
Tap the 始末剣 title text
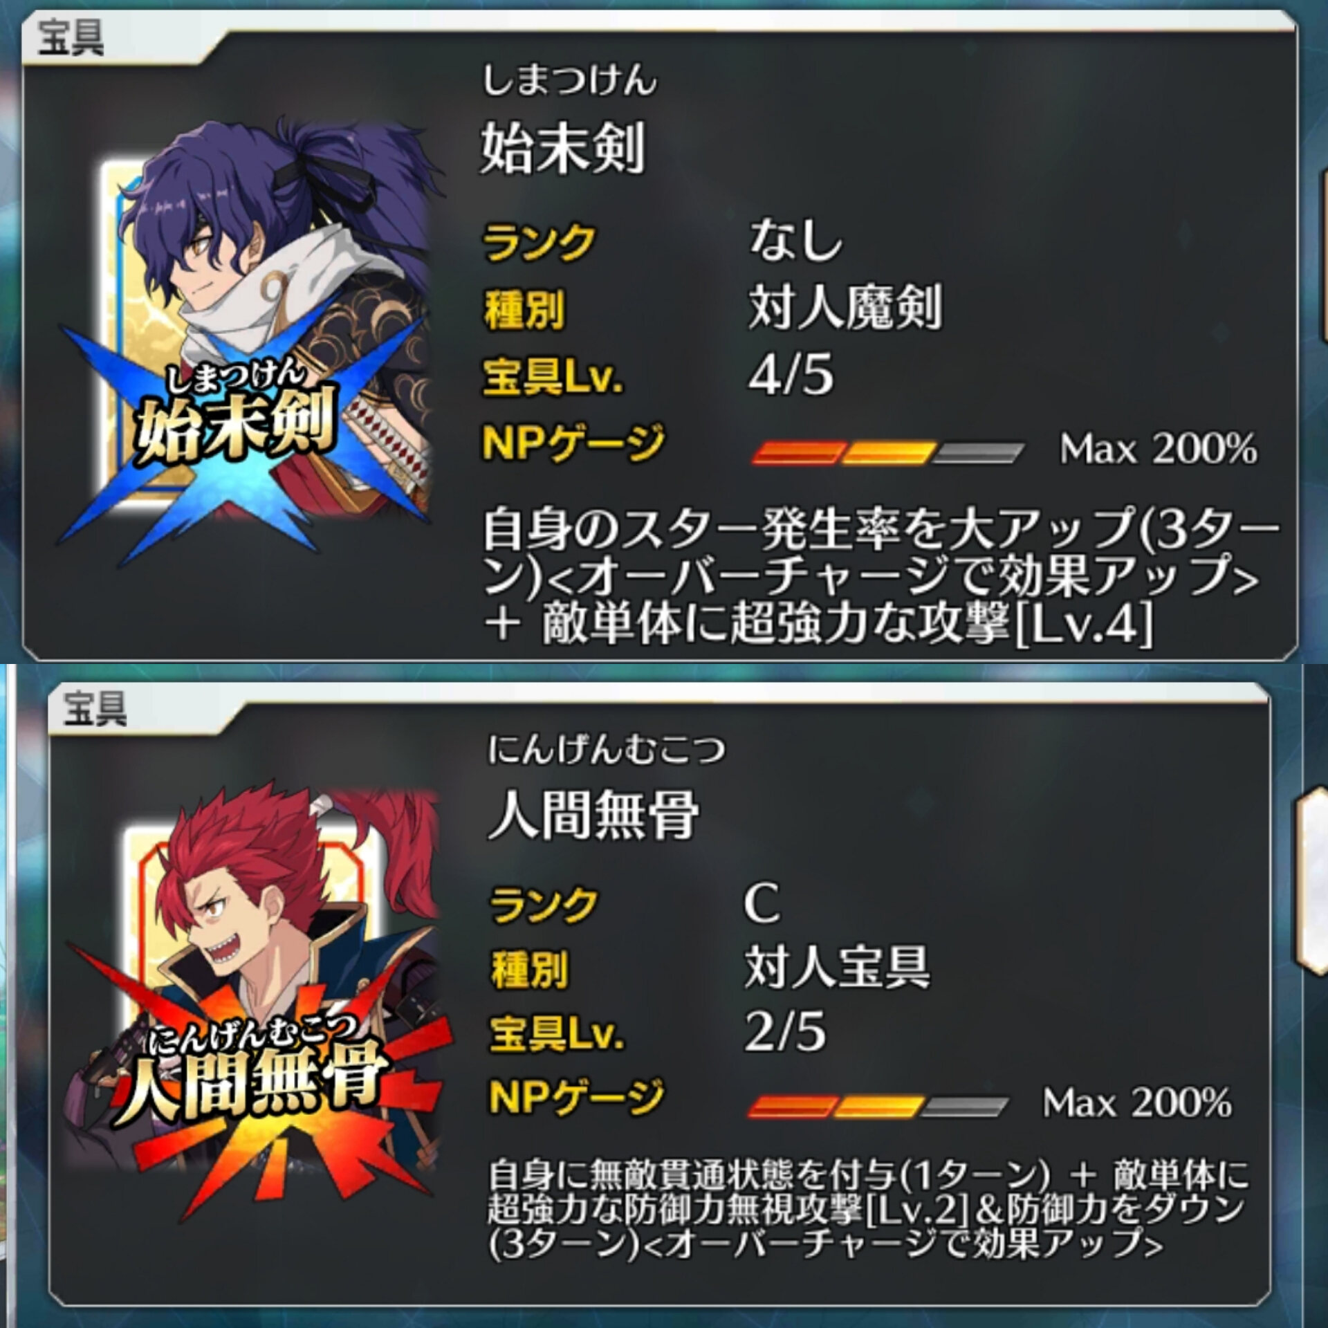click(562, 147)
